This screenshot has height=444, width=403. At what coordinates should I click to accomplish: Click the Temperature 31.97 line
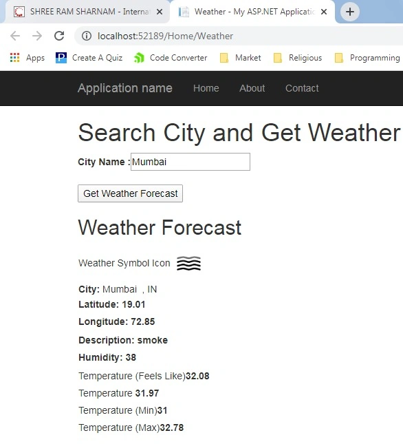tap(119, 393)
